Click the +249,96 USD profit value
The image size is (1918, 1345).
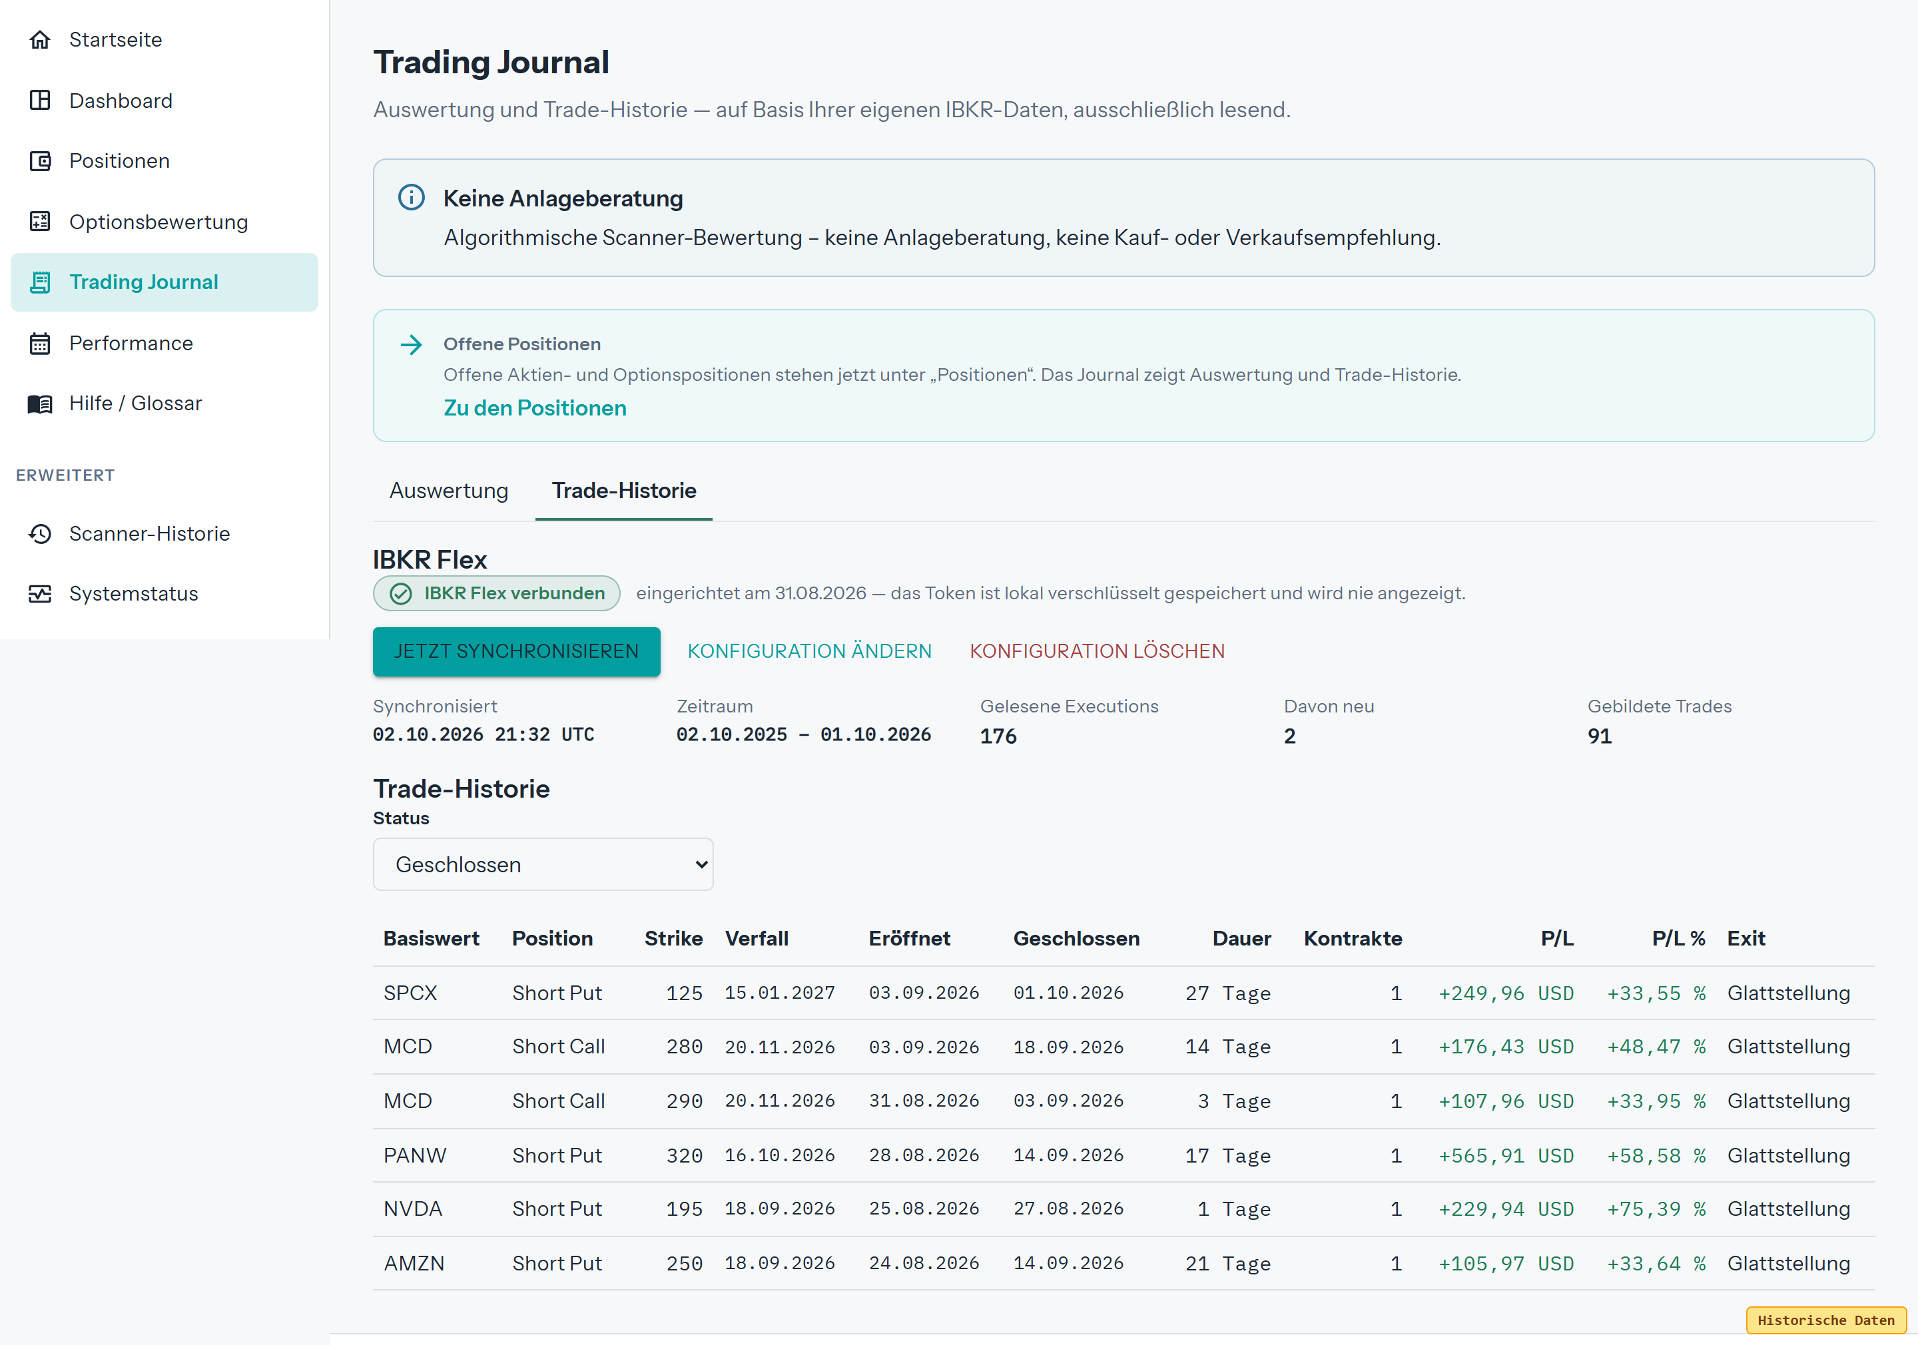pos(1505,993)
